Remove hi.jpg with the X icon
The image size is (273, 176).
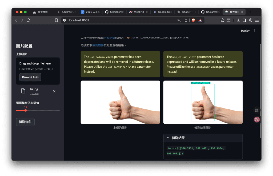(54, 91)
